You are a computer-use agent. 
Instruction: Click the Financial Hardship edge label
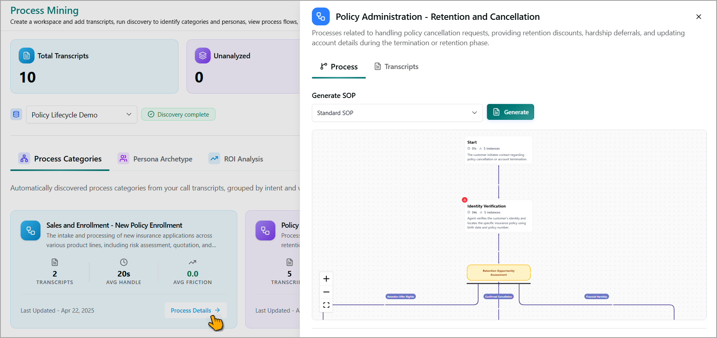pyautogui.click(x=596, y=296)
